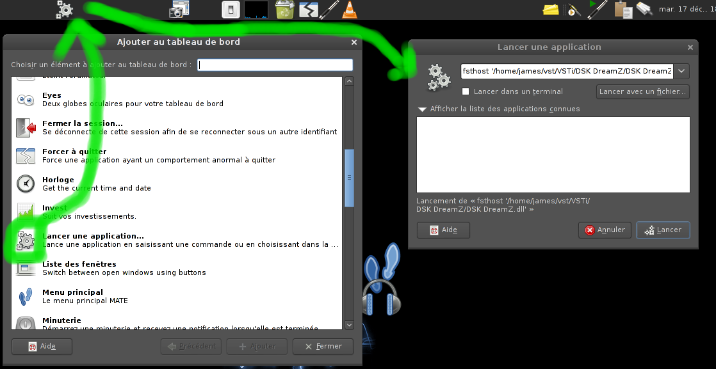Click the Lancer button
This screenshot has width=716, height=369.
(663, 230)
